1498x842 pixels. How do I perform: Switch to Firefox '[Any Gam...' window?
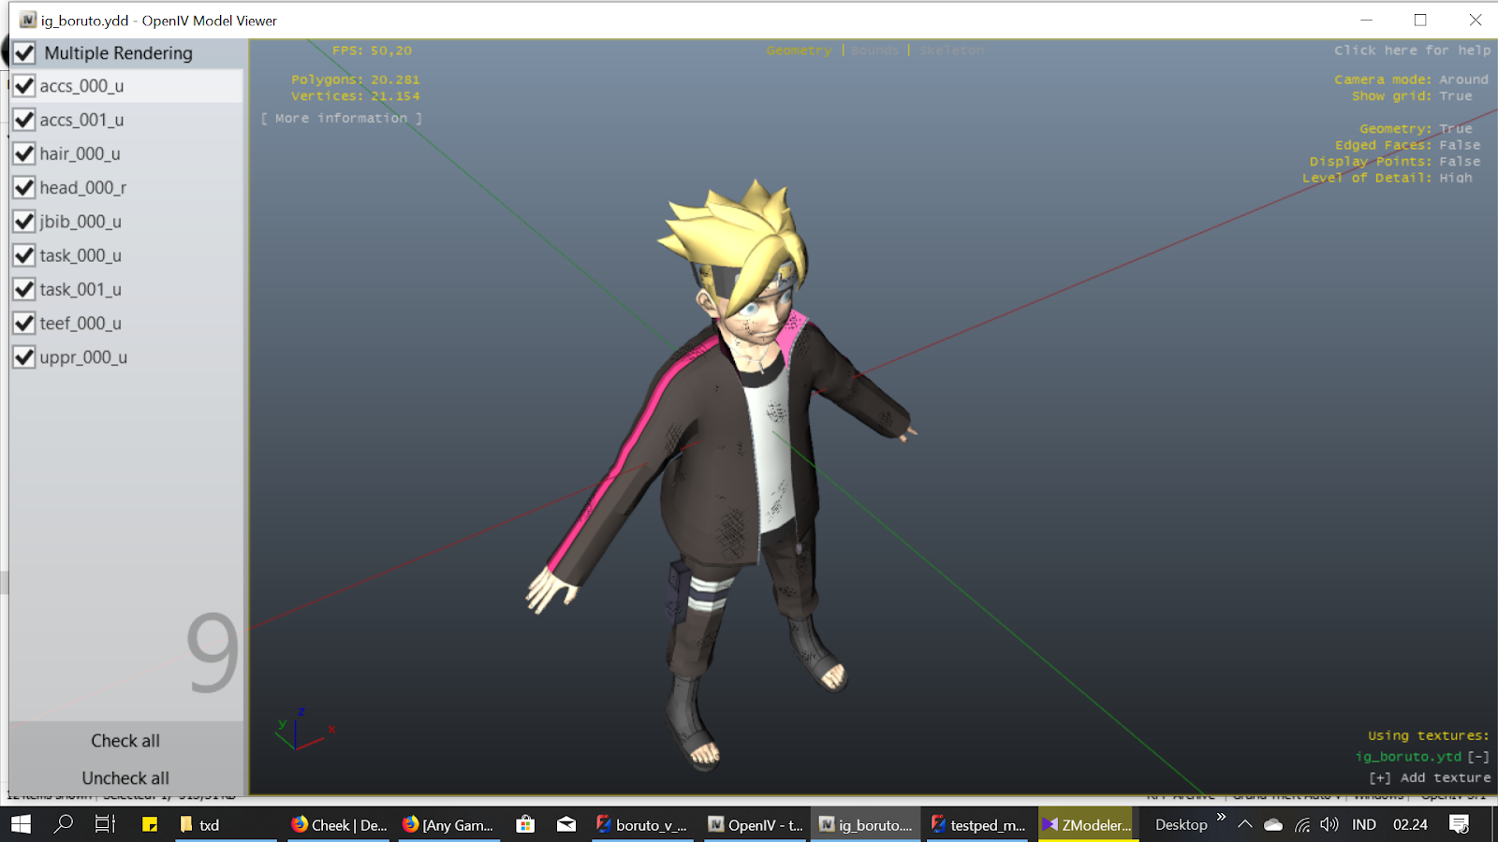(x=448, y=824)
